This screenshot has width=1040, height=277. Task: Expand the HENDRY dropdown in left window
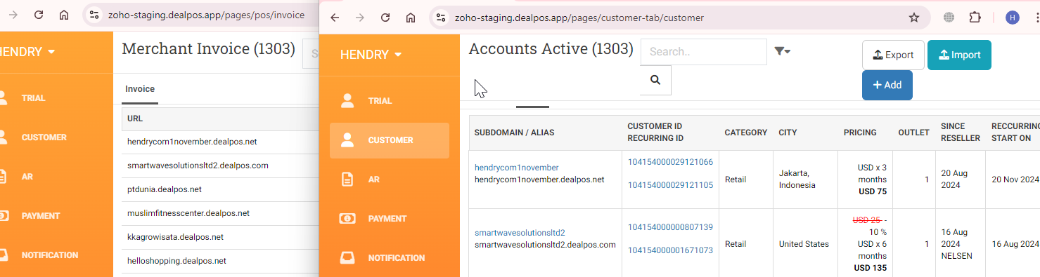(28, 52)
